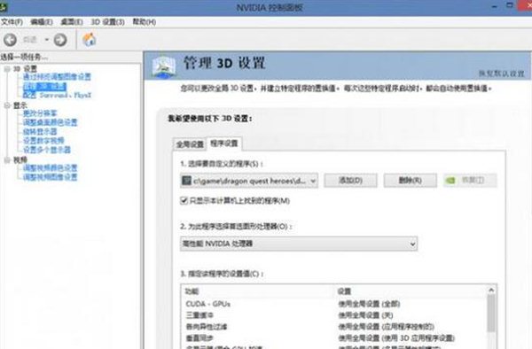The image size is (532, 349).
Task: Open 配置 Surround、PhysX tree item
Action: (57, 95)
